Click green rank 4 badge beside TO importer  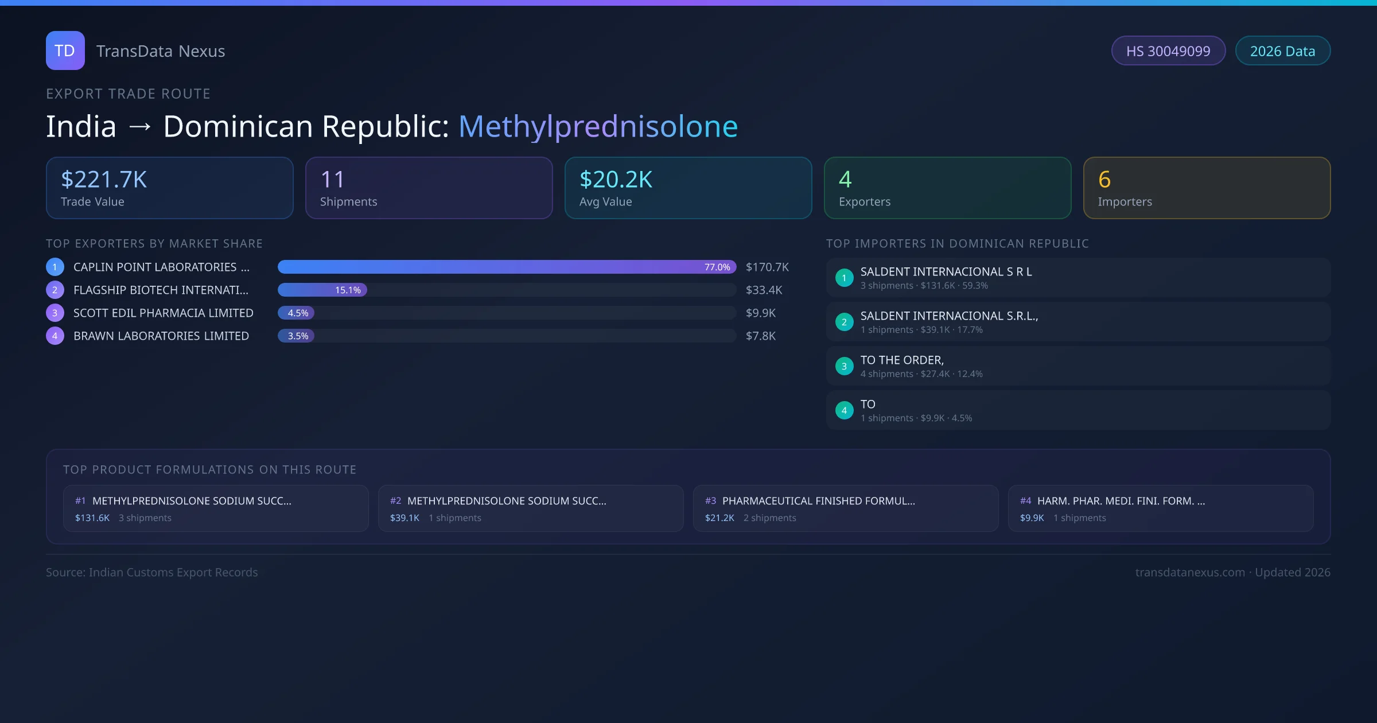844,410
